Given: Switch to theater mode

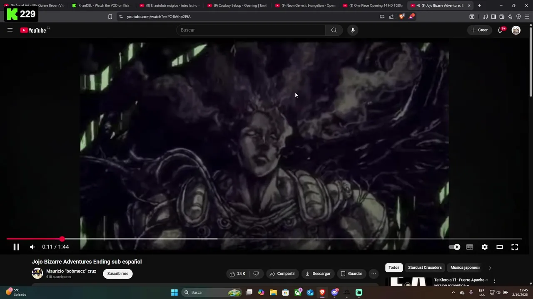Looking at the screenshot, I should point(500,247).
